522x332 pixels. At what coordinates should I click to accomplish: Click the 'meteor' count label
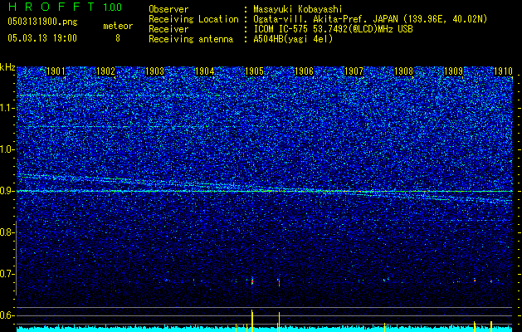pos(118,26)
